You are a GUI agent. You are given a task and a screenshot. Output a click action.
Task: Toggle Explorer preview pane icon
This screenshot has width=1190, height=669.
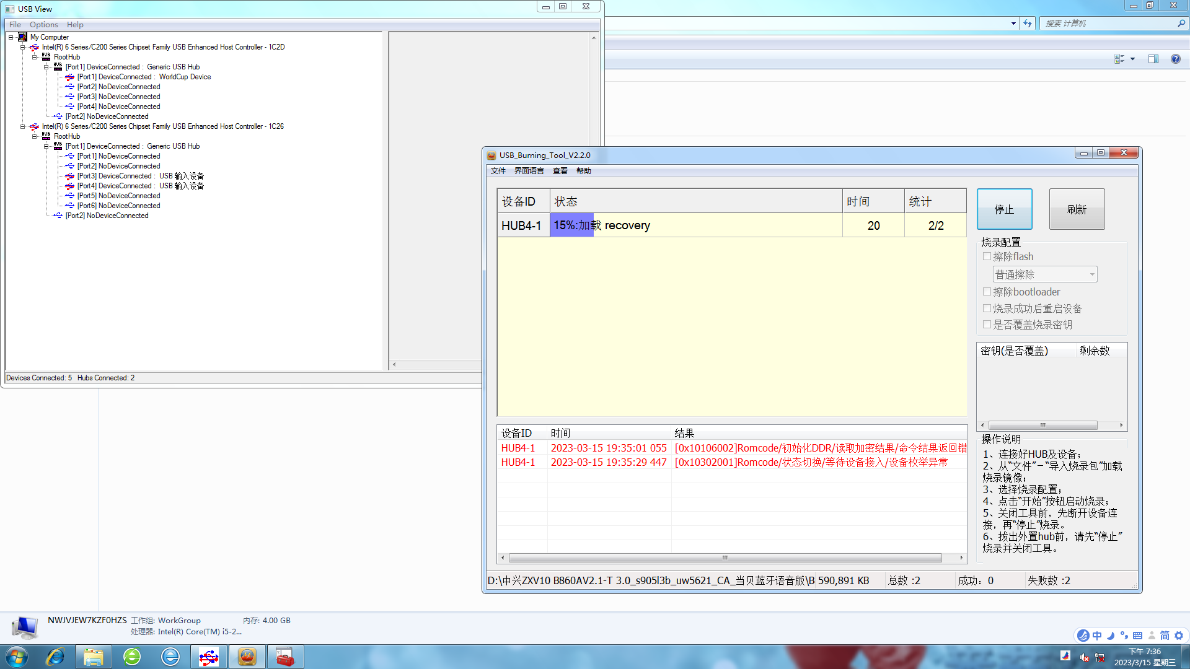point(1153,59)
